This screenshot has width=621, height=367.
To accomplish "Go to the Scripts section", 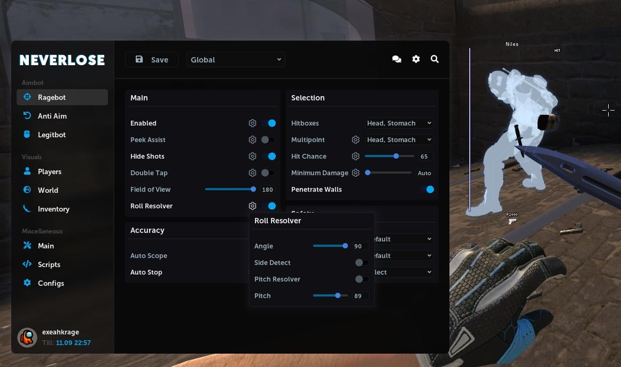I will click(49, 264).
